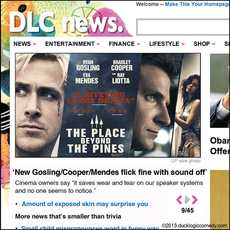Screen dimensions: 230x230
Task: Select the FINANCE menu item
Action: [x=122, y=44]
